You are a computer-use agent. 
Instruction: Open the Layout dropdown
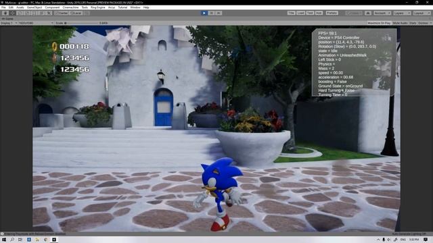(421, 13)
